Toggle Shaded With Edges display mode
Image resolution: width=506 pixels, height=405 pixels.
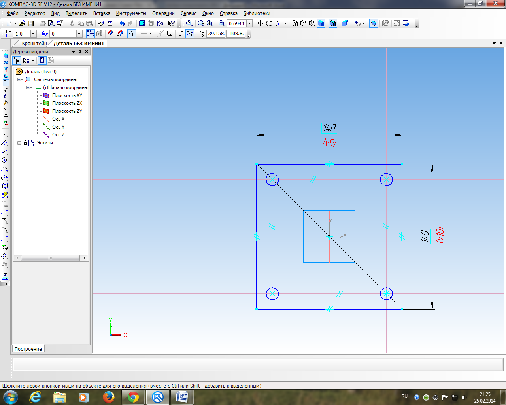[333, 23]
